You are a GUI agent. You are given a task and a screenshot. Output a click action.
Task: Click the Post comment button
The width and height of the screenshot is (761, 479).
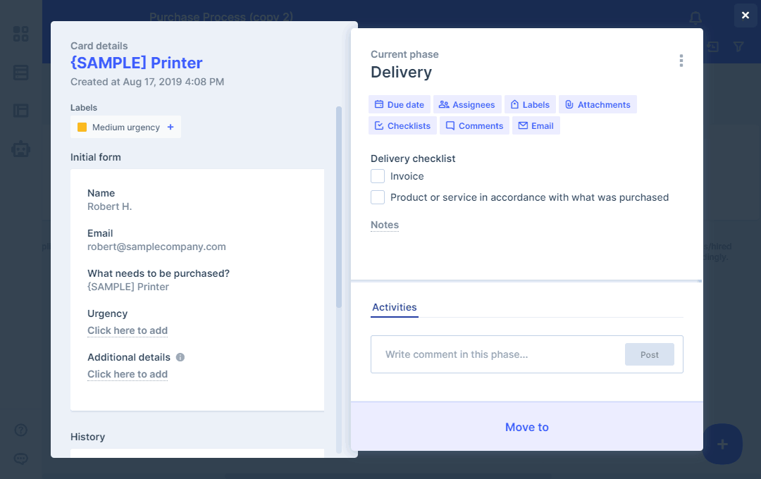click(x=649, y=354)
